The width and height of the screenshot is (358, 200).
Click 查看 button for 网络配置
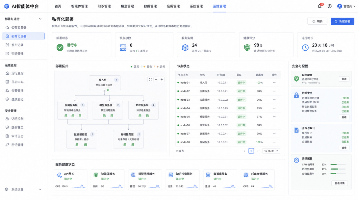[x=344, y=79]
